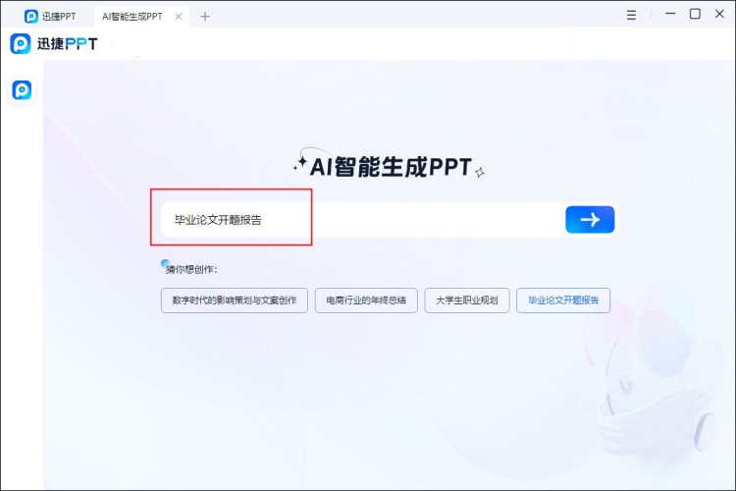Maximize the 迅捷PPT window
The width and height of the screenshot is (736, 491).
695,14
